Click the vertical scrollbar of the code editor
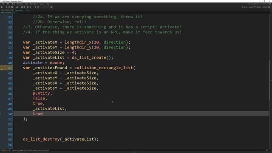The width and height of the screenshot is (272, 153). 269,80
